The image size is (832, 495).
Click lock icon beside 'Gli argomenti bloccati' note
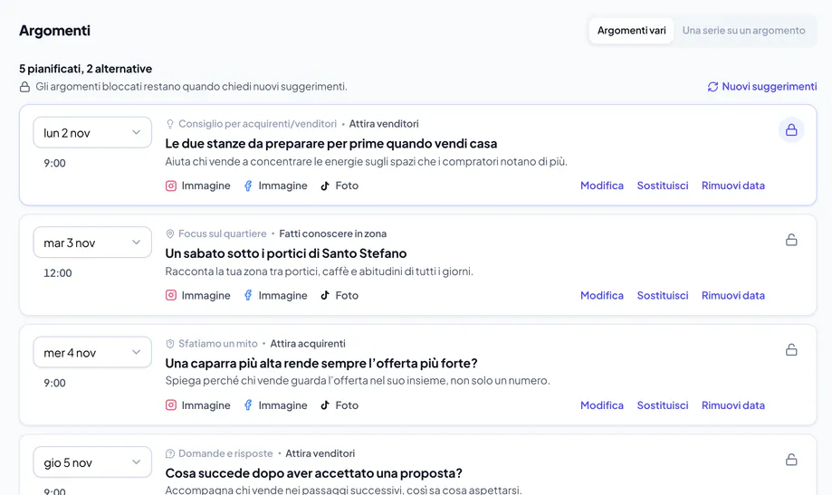pyautogui.click(x=25, y=87)
